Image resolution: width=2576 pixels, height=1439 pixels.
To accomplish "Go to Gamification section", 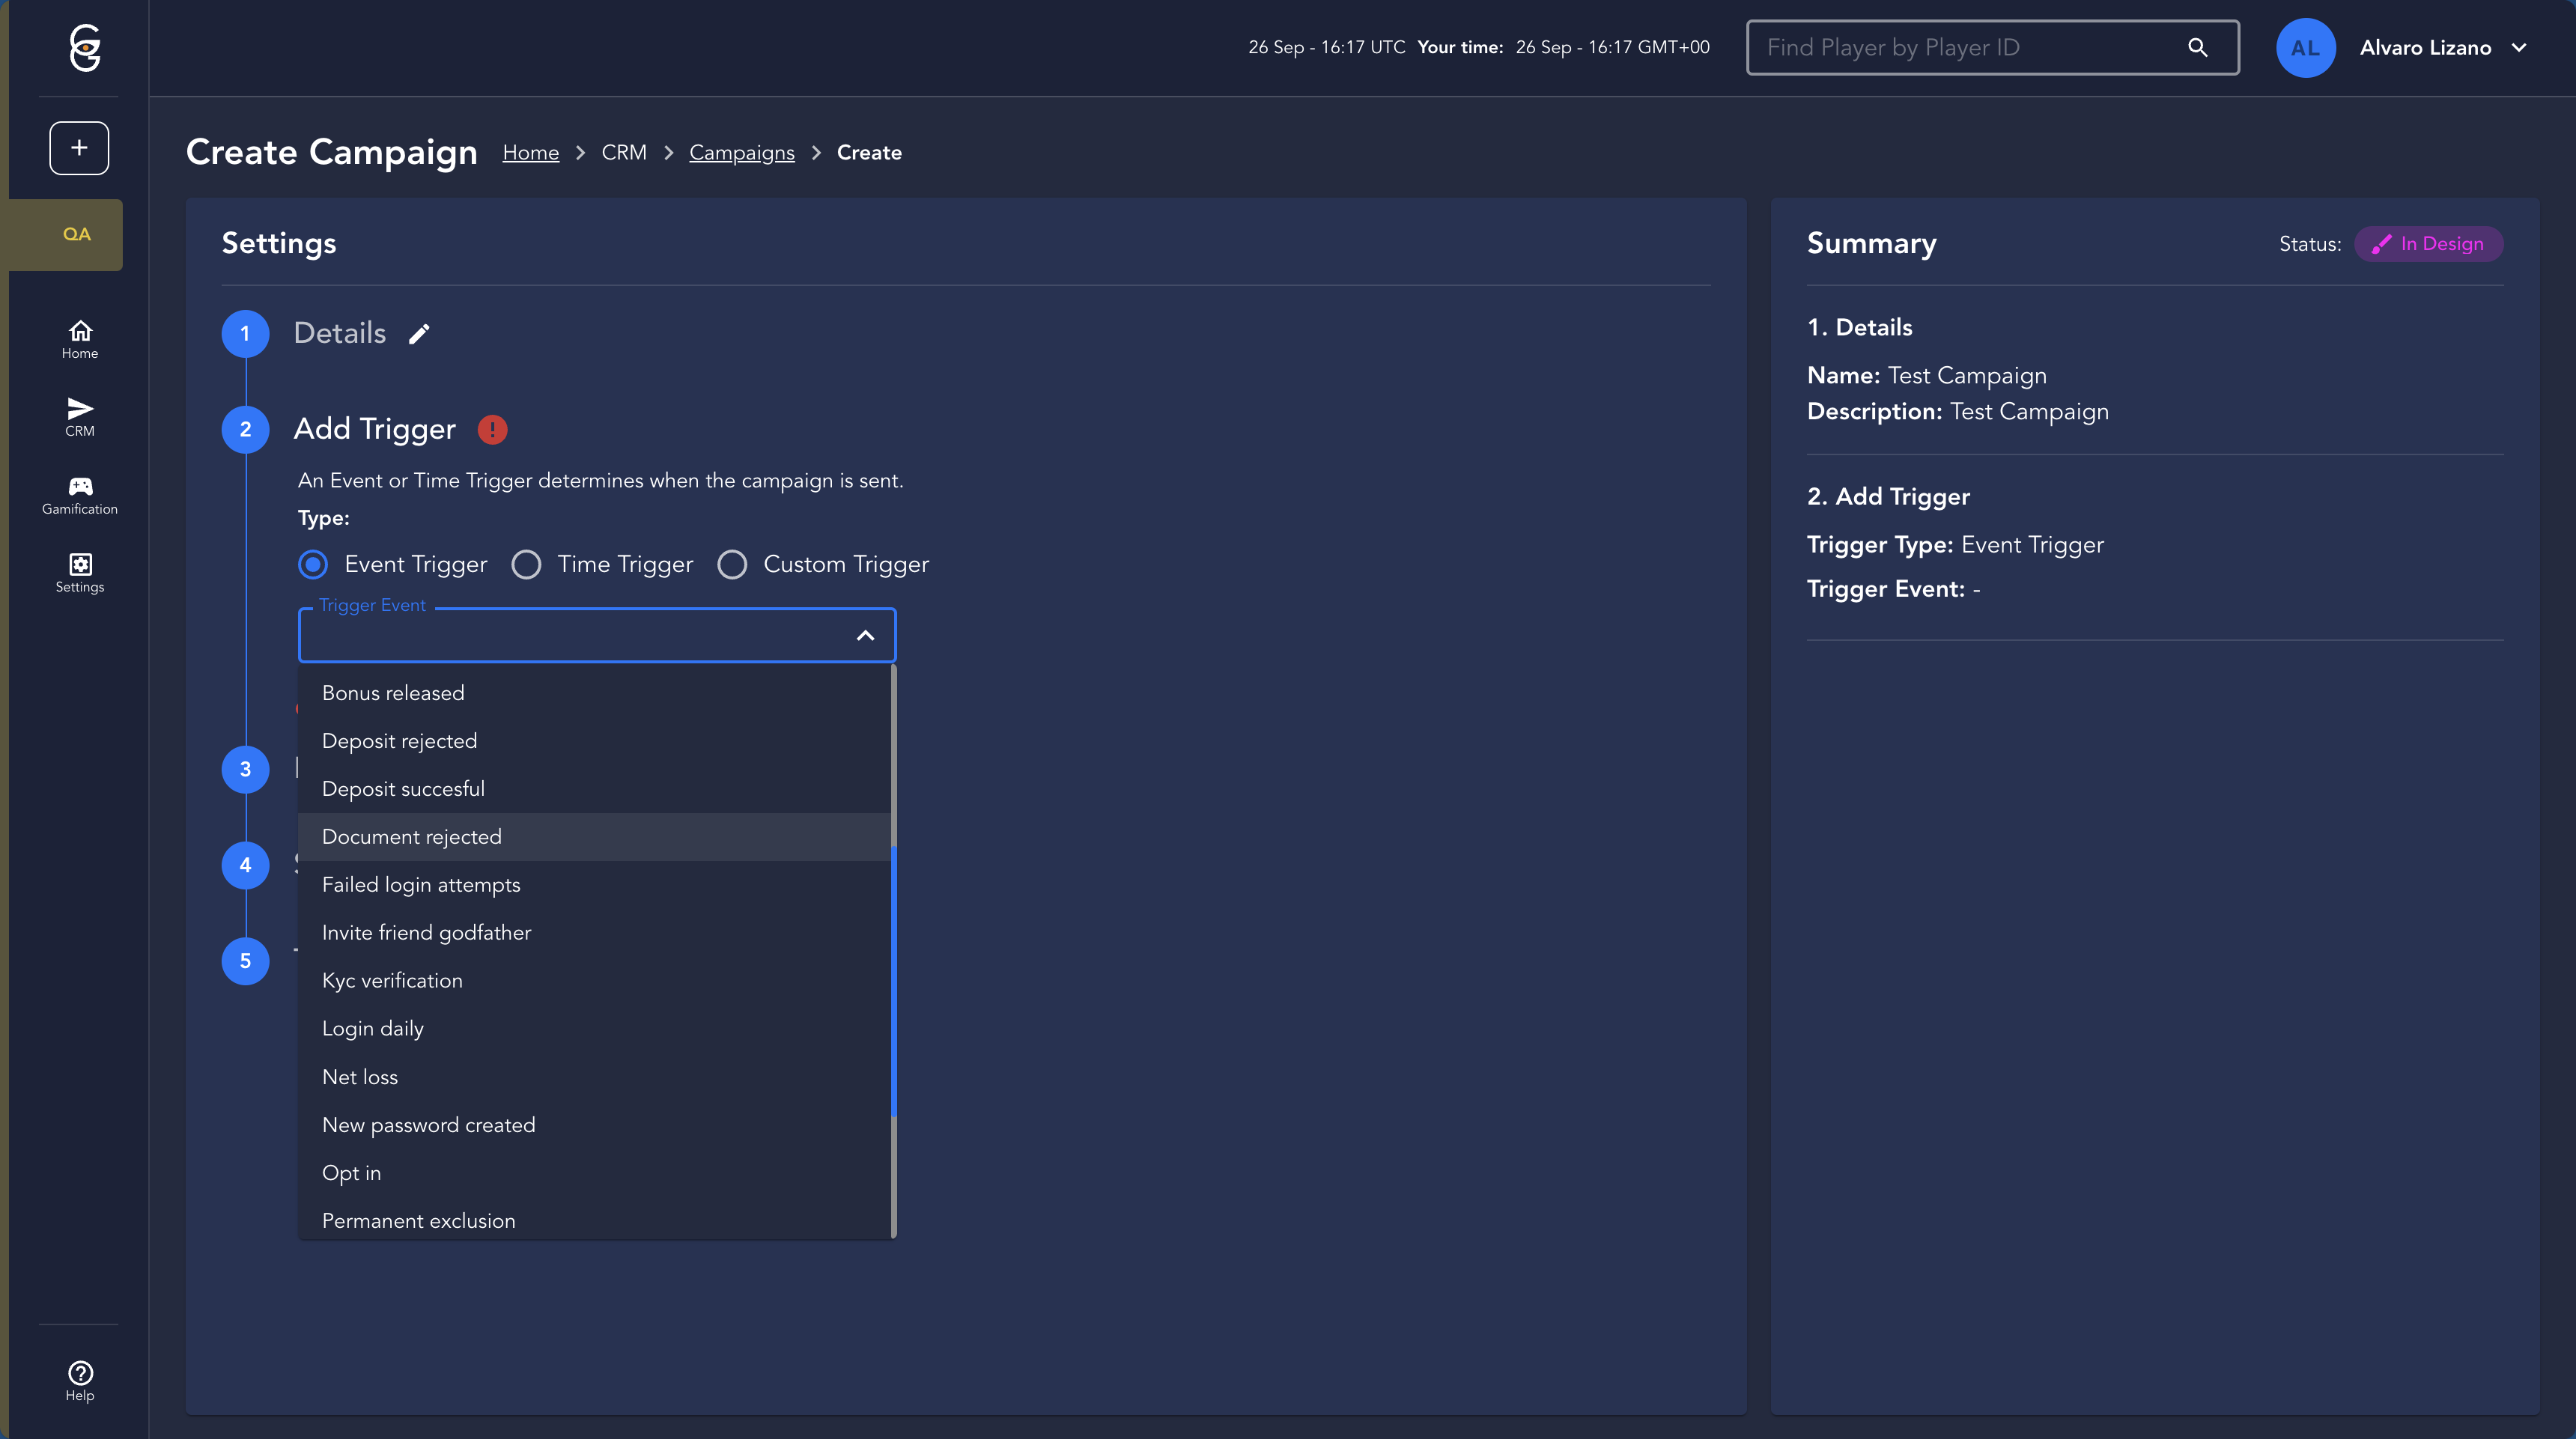I will (80, 495).
